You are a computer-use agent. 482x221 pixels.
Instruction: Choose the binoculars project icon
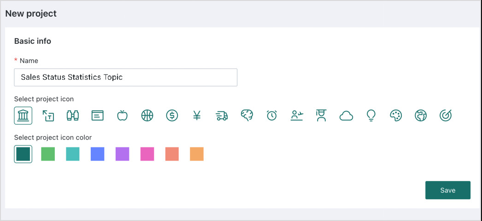(73, 116)
